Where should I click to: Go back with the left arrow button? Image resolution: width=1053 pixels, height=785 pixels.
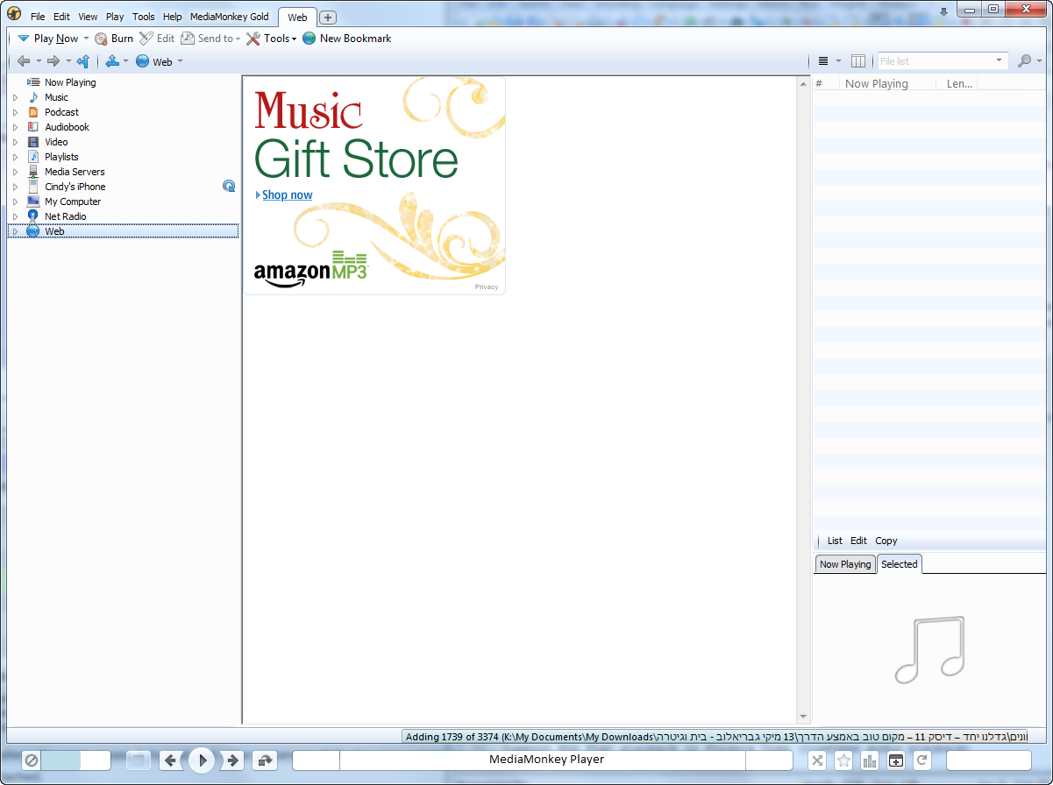coord(24,61)
